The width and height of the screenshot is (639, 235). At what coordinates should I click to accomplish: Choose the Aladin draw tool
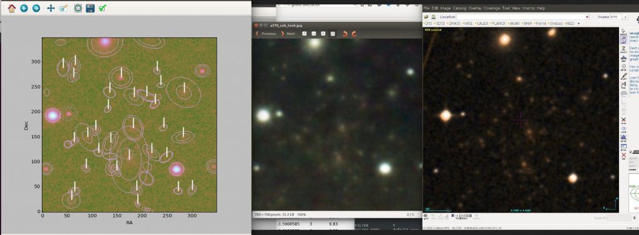(623, 76)
